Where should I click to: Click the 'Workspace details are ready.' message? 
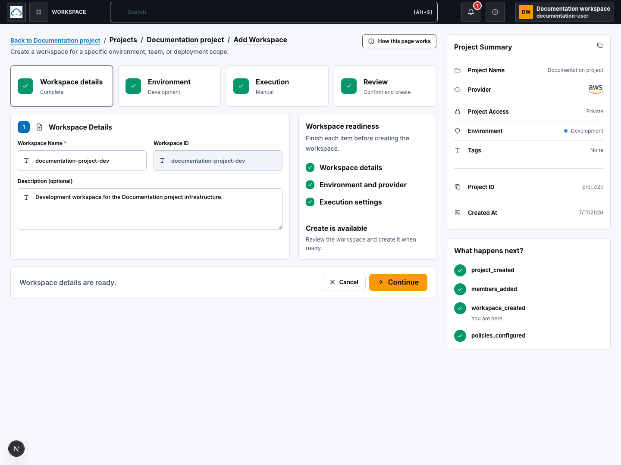pos(68,282)
